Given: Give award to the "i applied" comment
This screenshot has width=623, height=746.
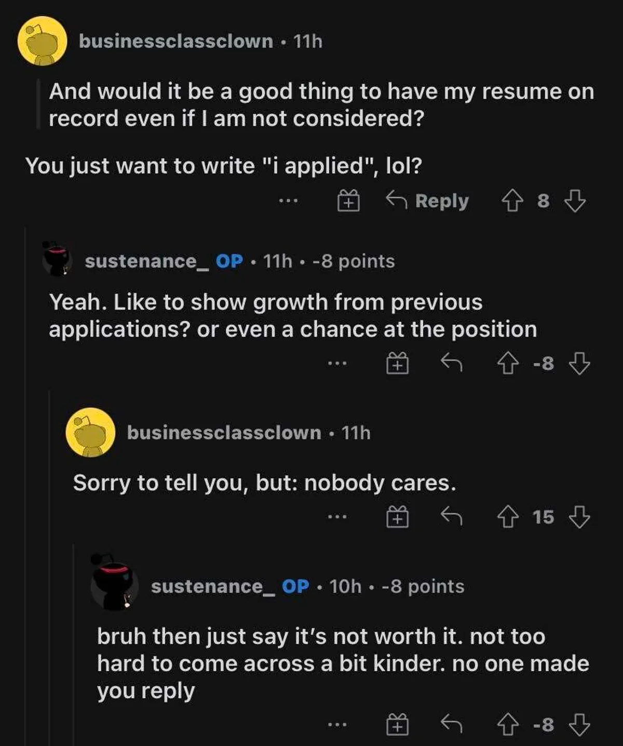Looking at the screenshot, I should pyautogui.click(x=348, y=201).
